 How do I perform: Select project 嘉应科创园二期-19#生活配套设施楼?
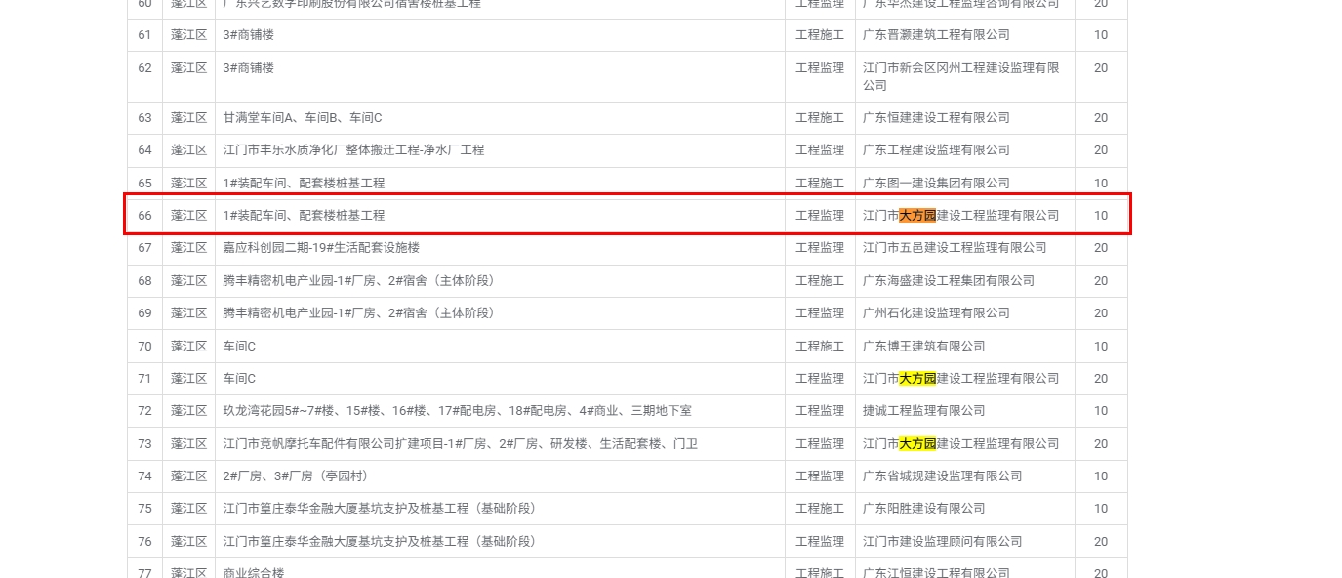pos(321,248)
